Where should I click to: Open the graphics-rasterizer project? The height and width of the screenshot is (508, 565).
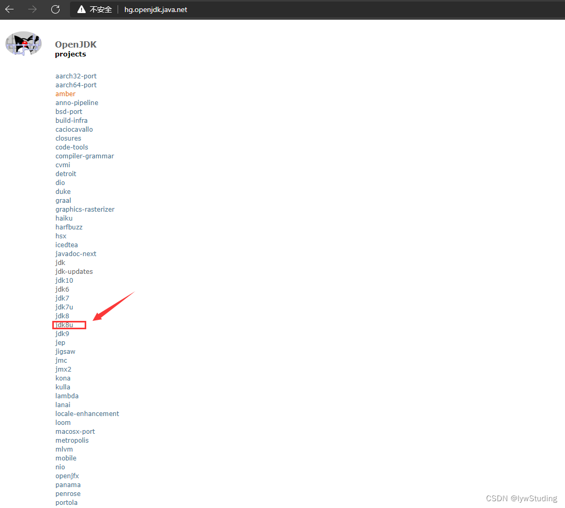coord(85,210)
